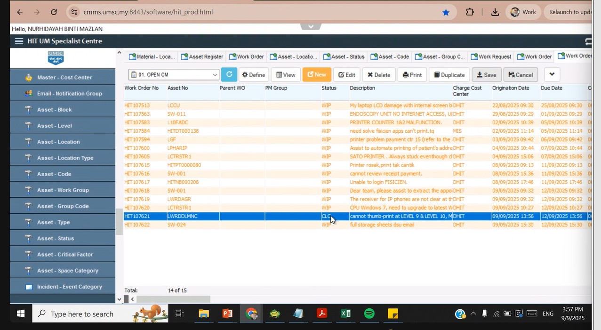601x330 pixels.
Task: Click the Duplicate button
Action: 449,75
